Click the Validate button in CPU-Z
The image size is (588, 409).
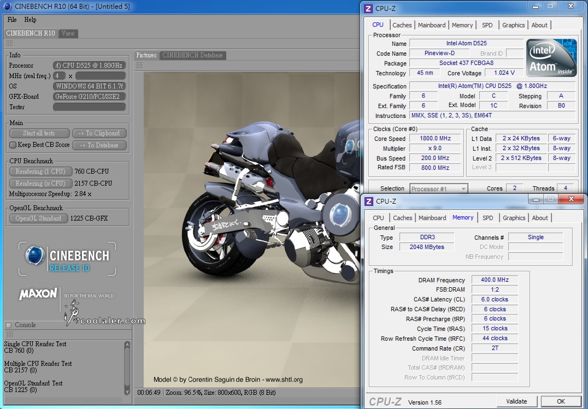(x=516, y=401)
